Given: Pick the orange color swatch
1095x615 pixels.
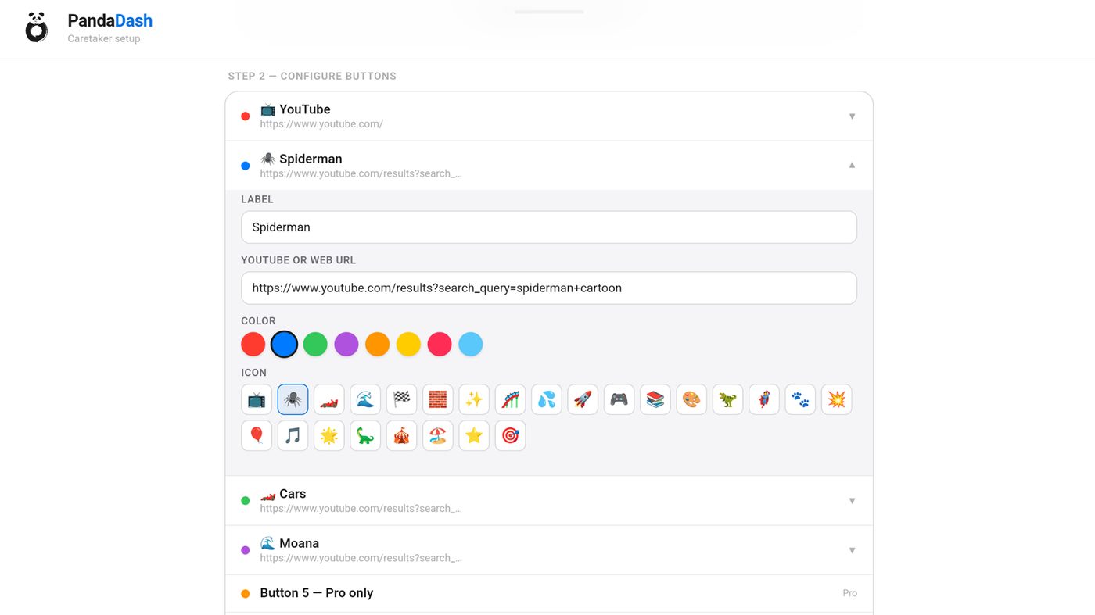Looking at the screenshot, I should coord(377,344).
